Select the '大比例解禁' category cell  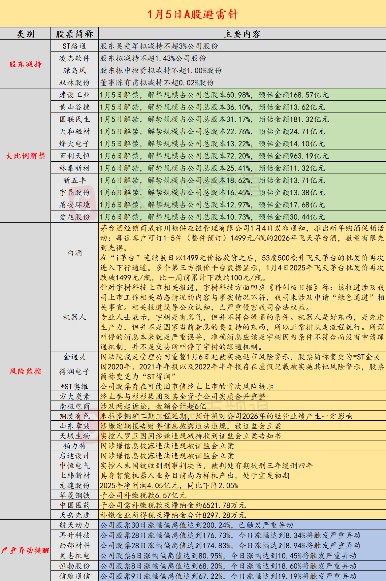tap(25, 156)
